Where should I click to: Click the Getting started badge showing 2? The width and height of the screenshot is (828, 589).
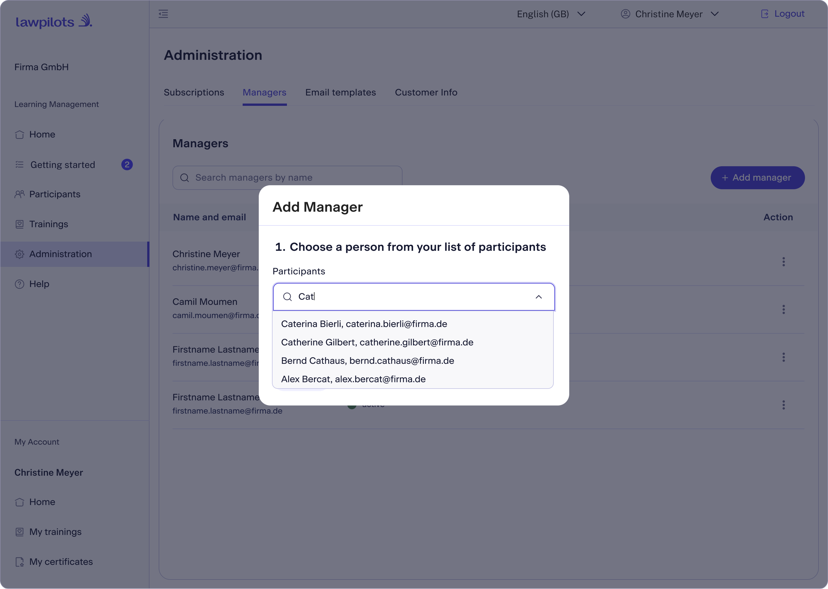coord(127,165)
